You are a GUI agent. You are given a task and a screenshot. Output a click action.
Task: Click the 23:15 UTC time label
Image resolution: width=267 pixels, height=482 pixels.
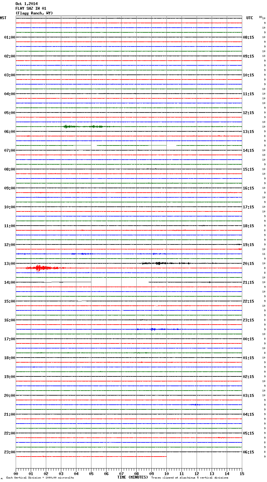click(248, 320)
